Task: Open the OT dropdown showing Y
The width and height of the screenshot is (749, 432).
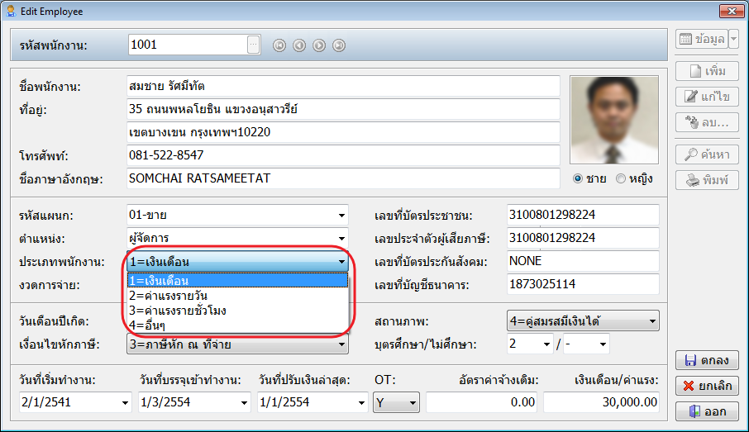Action: 412,403
